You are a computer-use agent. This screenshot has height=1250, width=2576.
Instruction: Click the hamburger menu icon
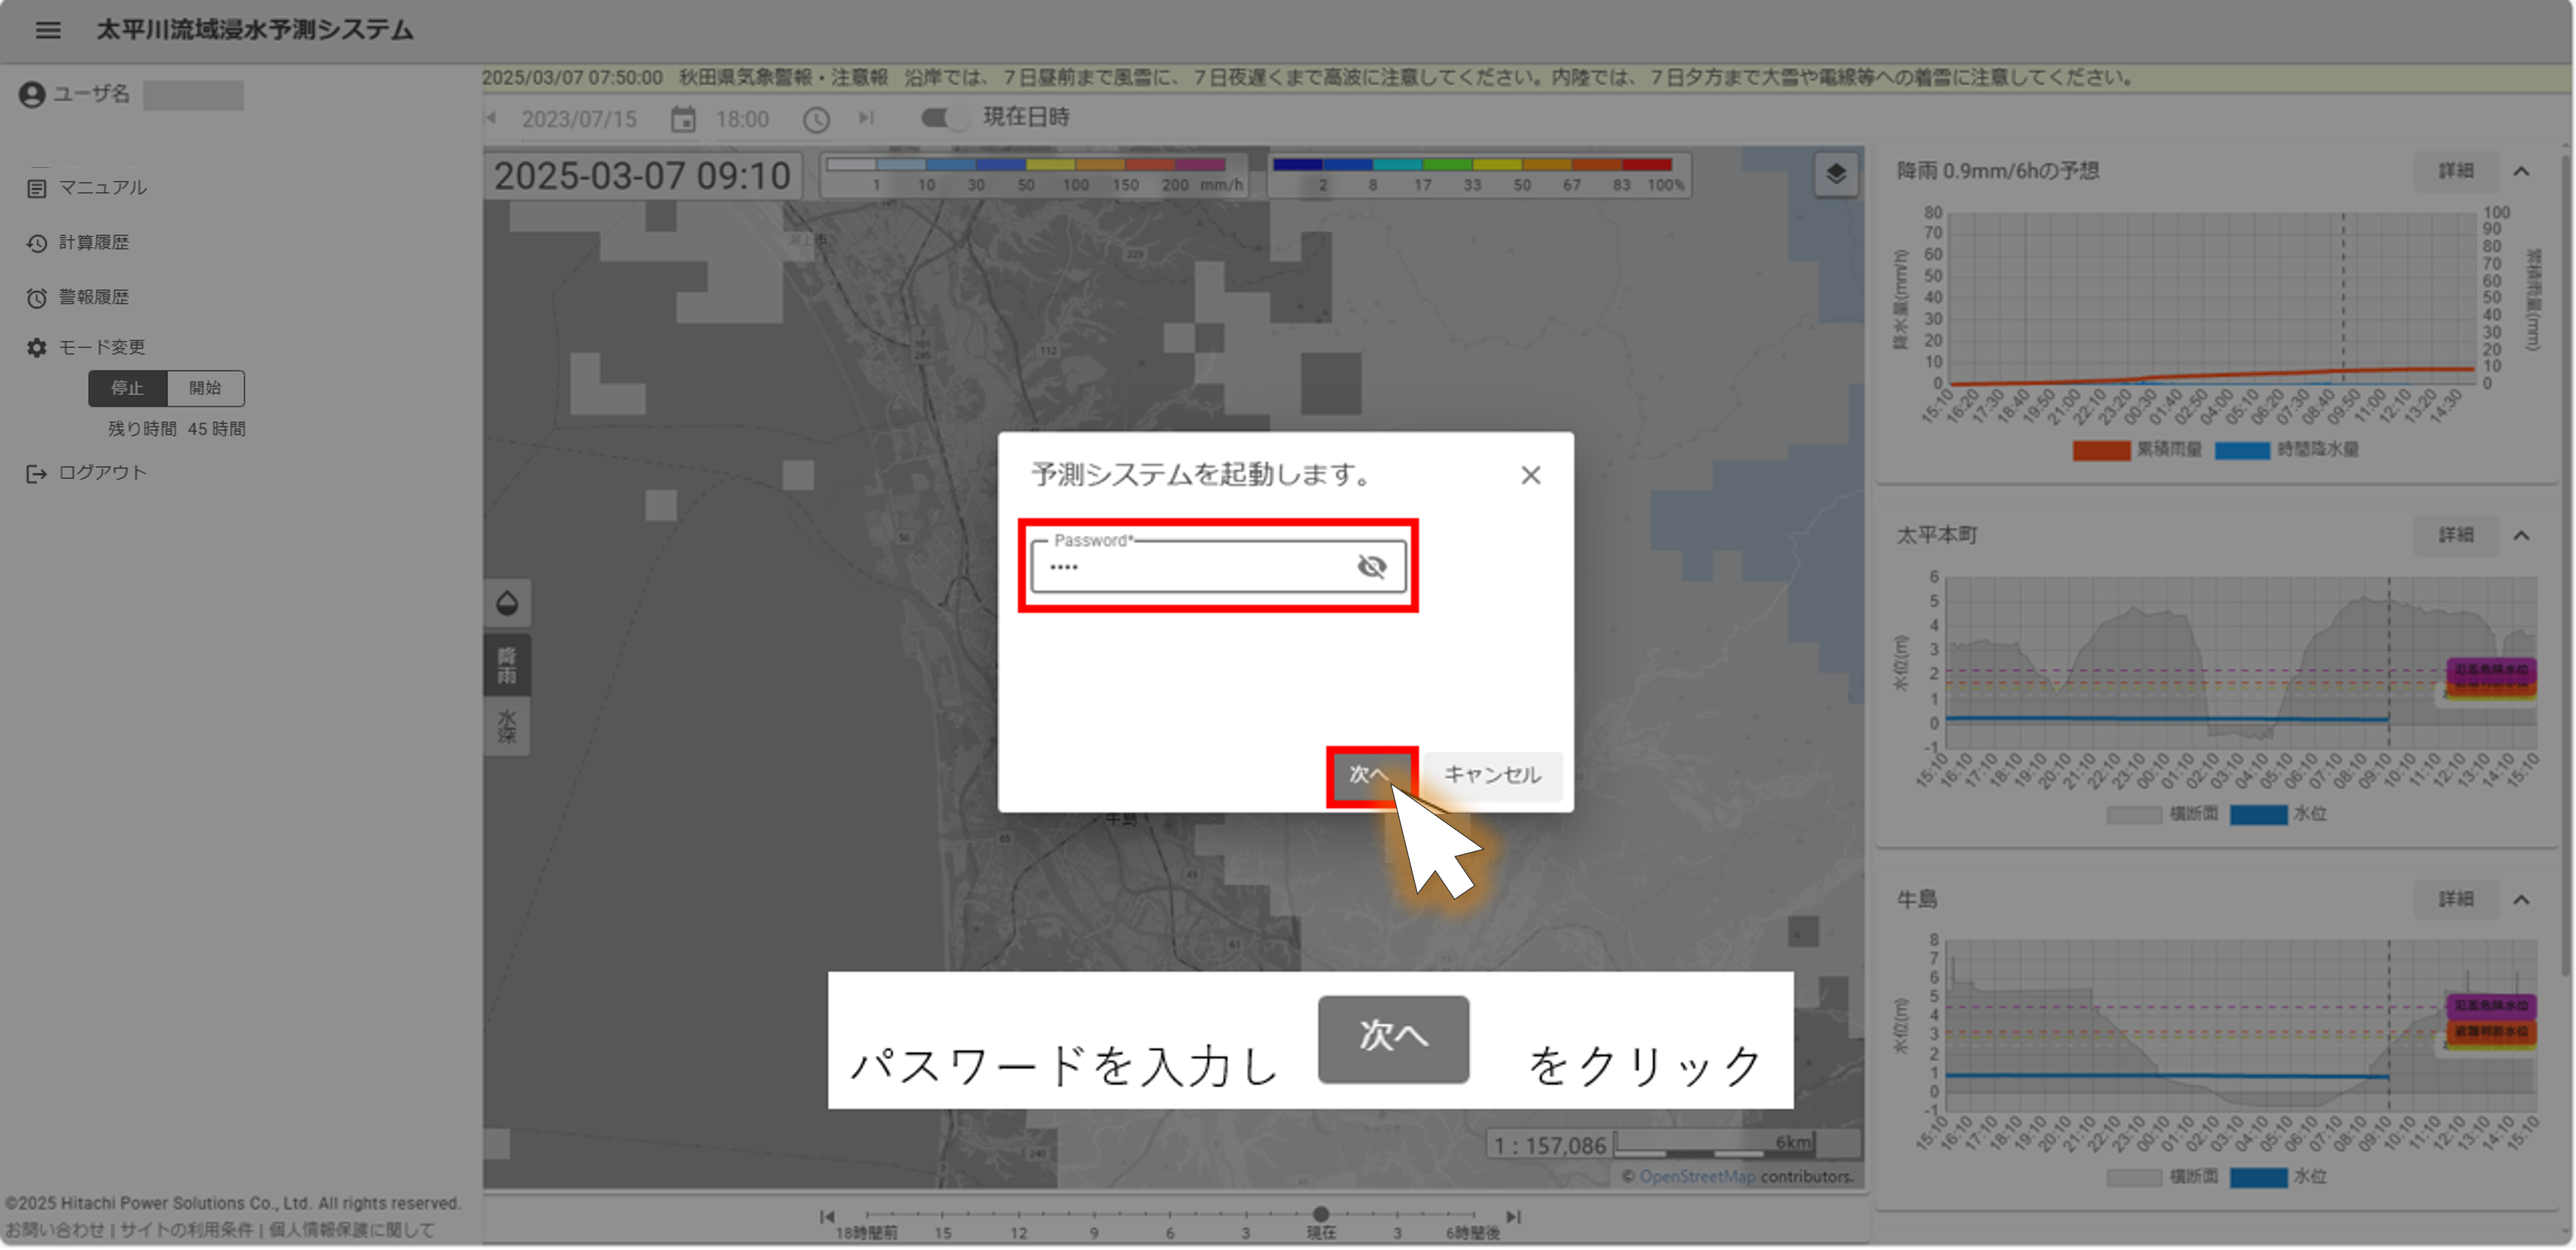click(x=47, y=30)
